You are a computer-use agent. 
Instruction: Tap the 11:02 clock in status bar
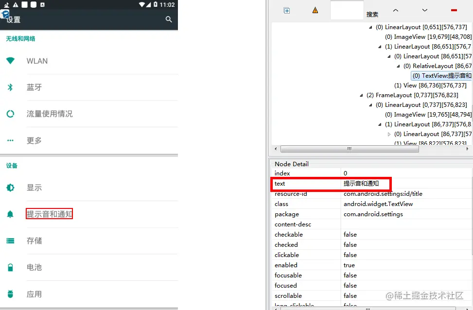(167, 4)
